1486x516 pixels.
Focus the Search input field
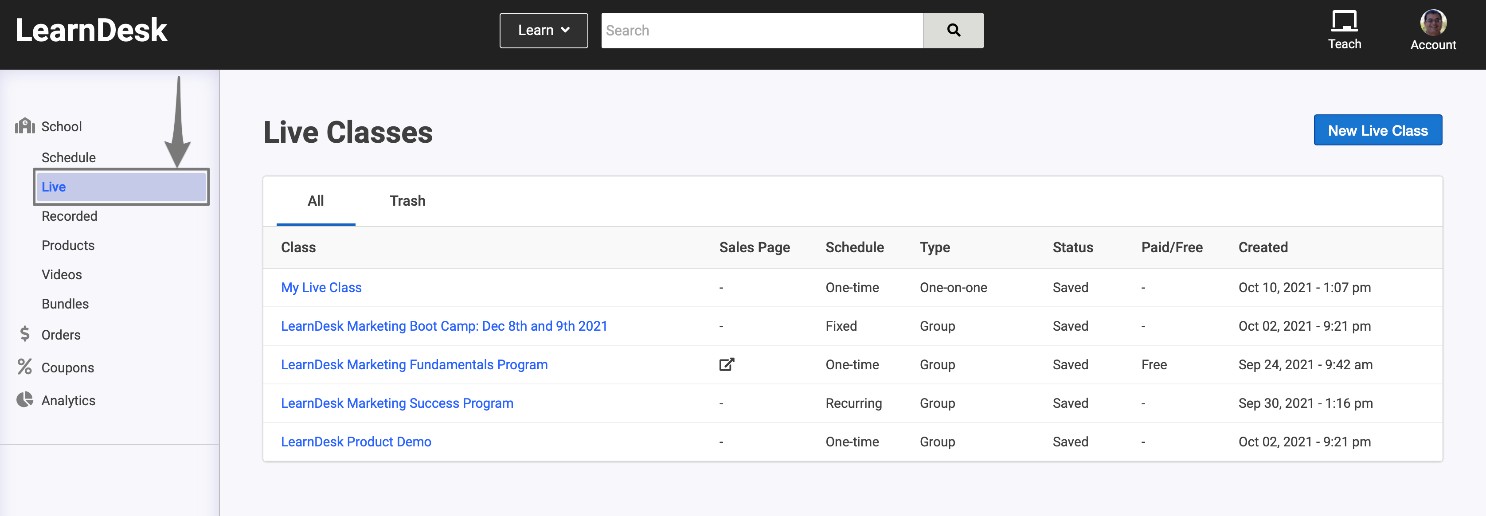pos(762,31)
